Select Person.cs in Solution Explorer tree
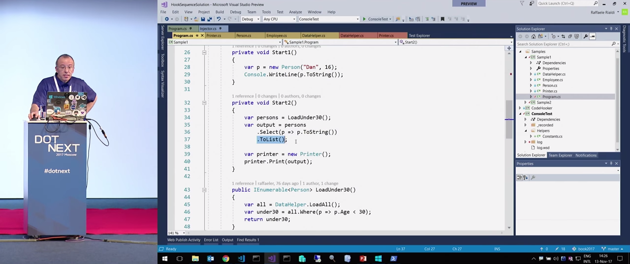The image size is (630, 264). click(x=550, y=86)
